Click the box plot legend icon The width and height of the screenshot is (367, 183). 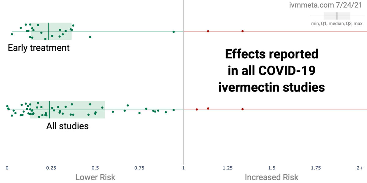337,16
